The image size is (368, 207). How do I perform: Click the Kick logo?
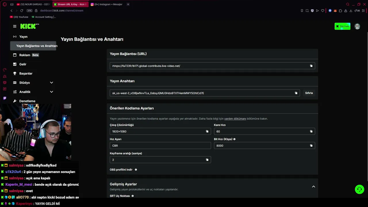tap(30, 26)
